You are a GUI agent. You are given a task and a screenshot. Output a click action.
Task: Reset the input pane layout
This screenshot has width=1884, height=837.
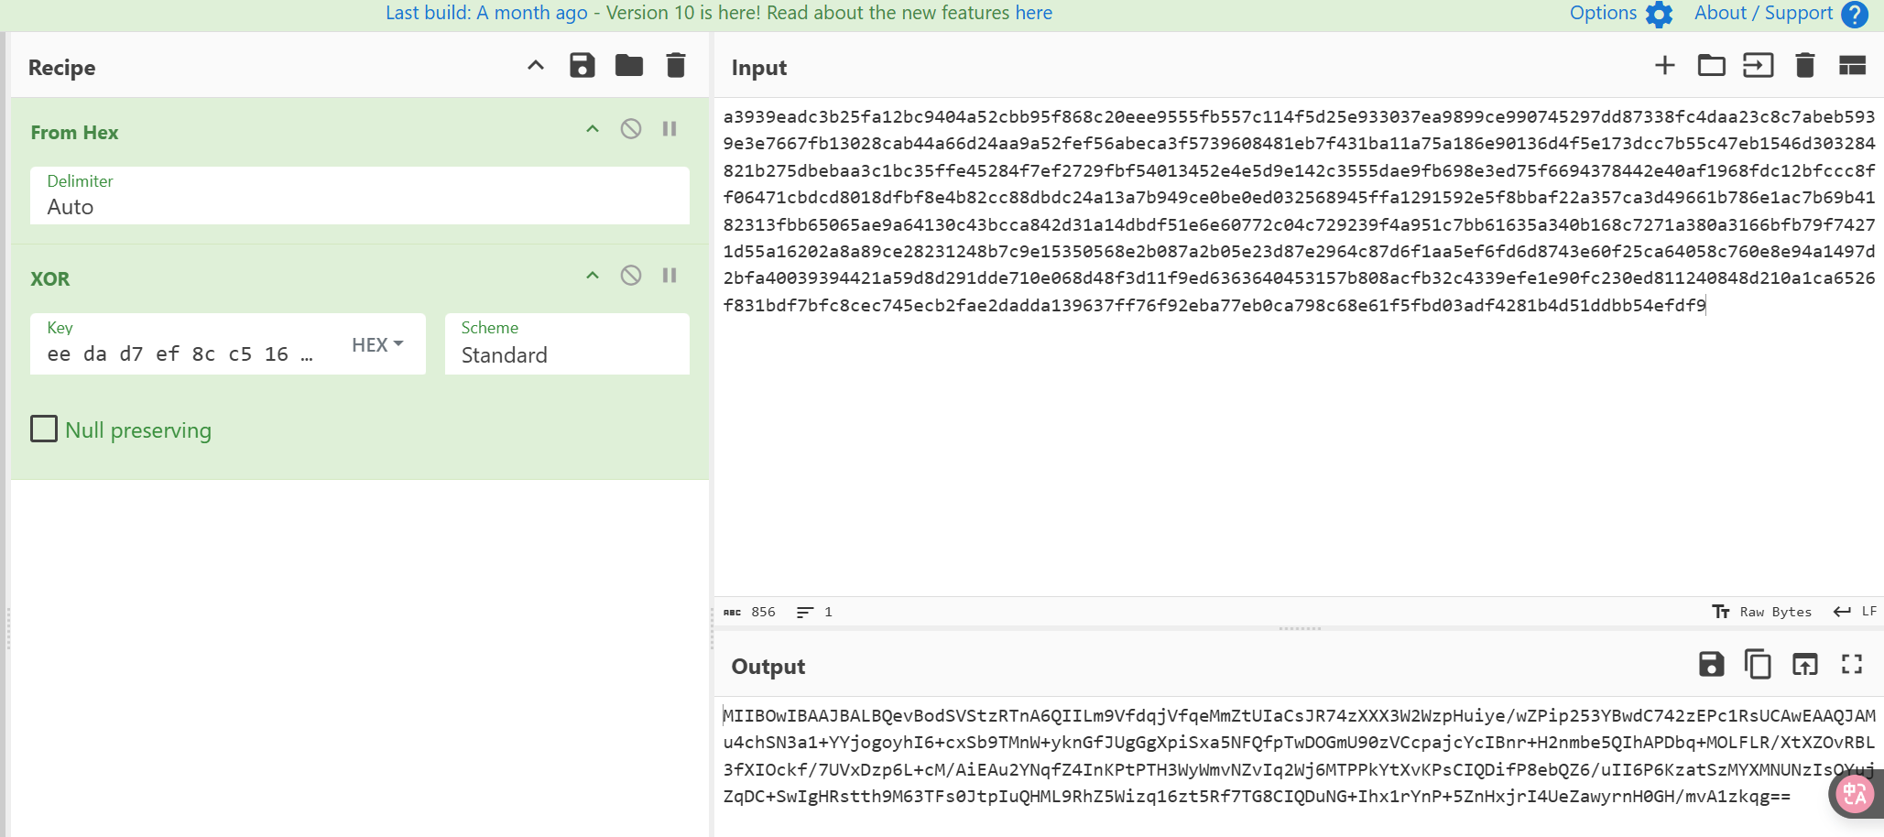pos(1852,66)
